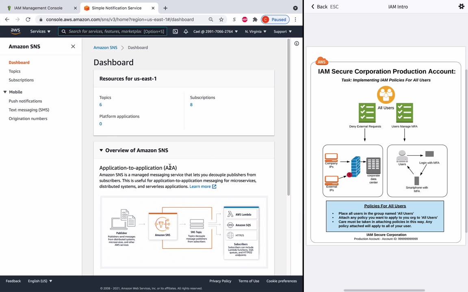Open the Cael account dropdown

(x=215, y=31)
